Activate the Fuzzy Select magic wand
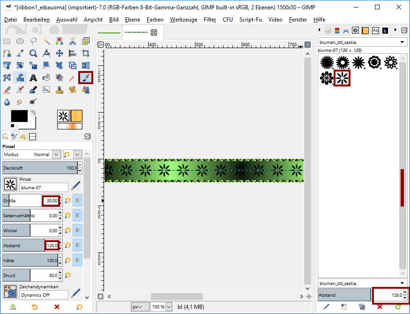410x314 pixels. tap(46, 41)
